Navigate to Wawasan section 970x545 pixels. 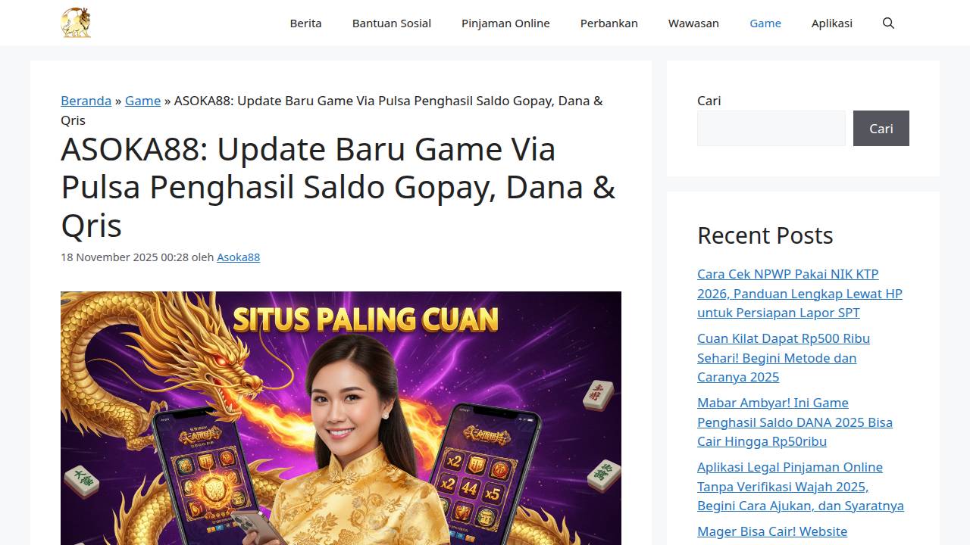pos(693,23)
